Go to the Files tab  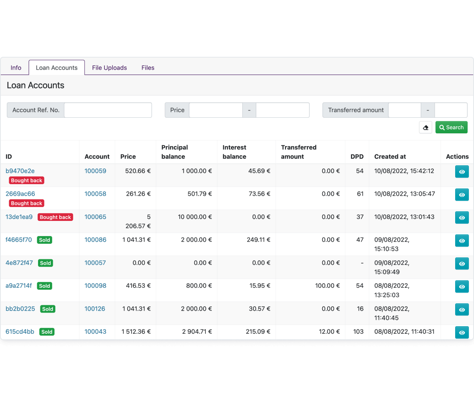(148, 68)
